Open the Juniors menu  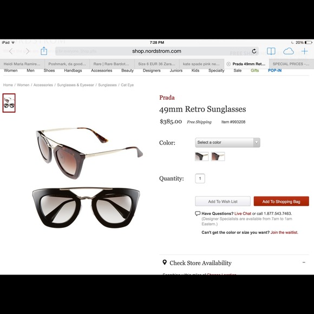176,70
